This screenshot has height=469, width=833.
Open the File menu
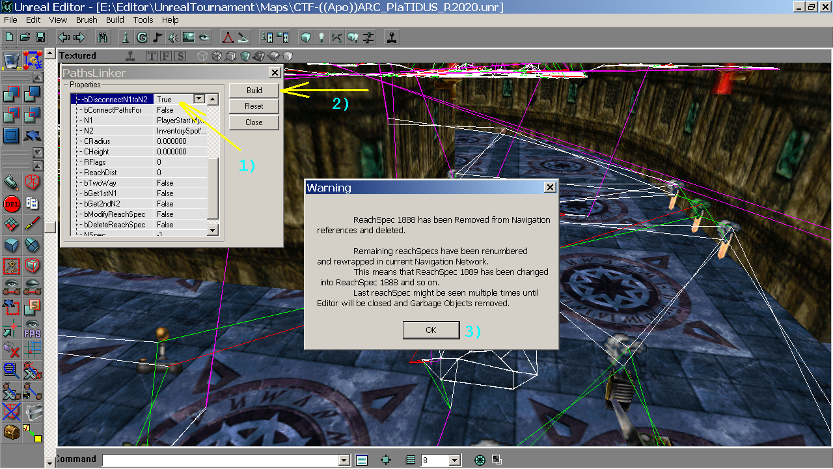point(10,20)
